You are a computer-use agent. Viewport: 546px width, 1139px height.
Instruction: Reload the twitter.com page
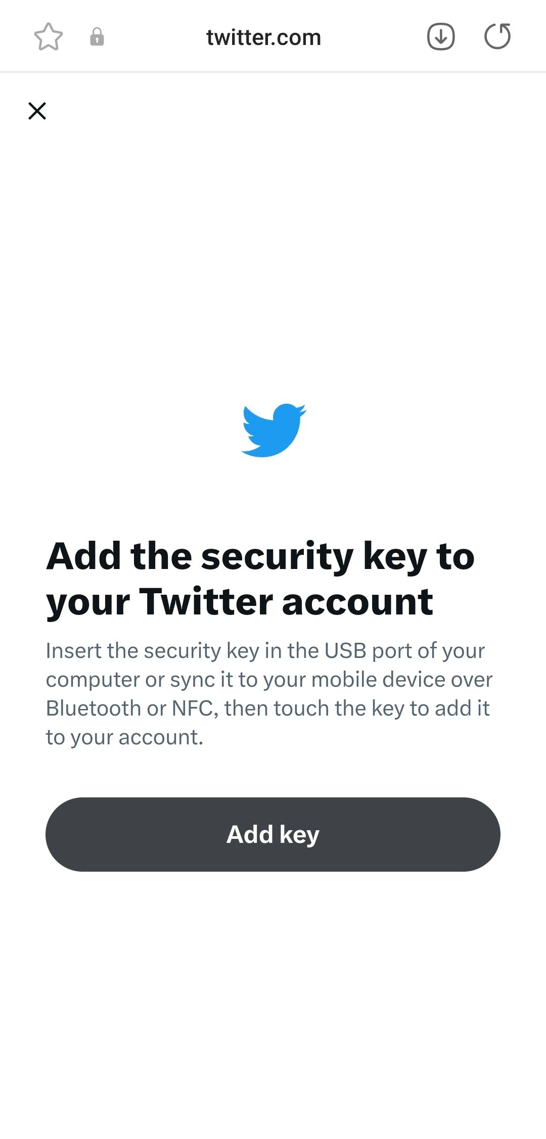click(x=497, y=36)
